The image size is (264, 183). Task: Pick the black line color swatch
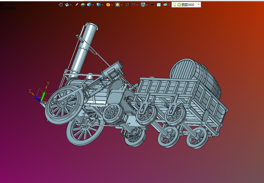coord(152,5)
